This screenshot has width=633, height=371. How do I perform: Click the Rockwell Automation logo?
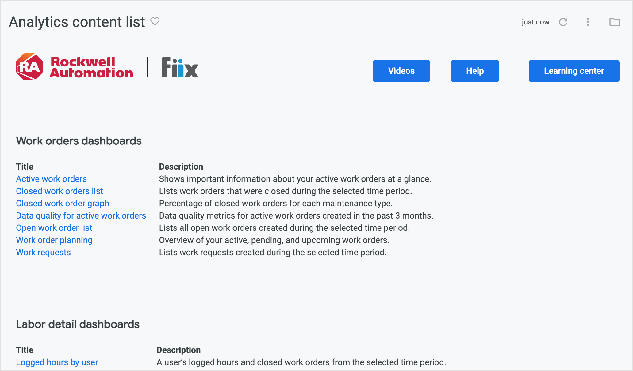coord(75,67)
